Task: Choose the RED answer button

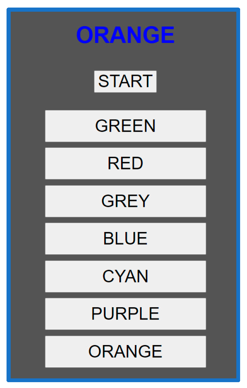Action: click(x=125, y=163)
